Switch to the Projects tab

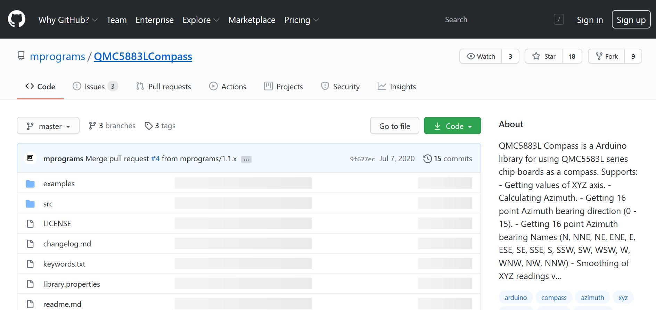pos(284,87)
